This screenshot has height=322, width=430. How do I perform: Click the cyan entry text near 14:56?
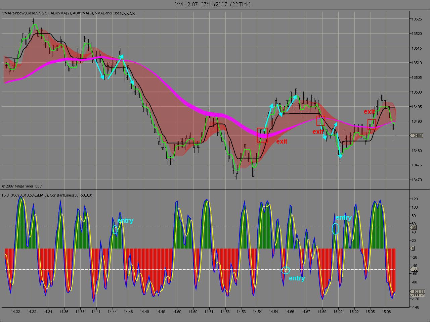(x=297, y=278)
